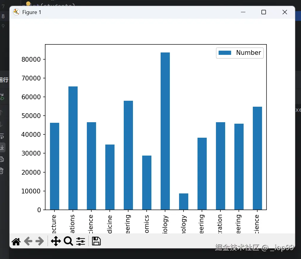Click the 'Number' legend label
The image size is (301, 259).
point(248,52)
